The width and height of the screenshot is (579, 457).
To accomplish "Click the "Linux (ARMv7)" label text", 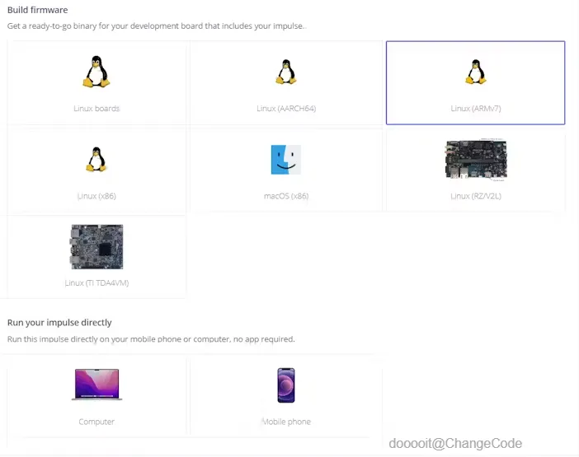I will tap(476, 109).
